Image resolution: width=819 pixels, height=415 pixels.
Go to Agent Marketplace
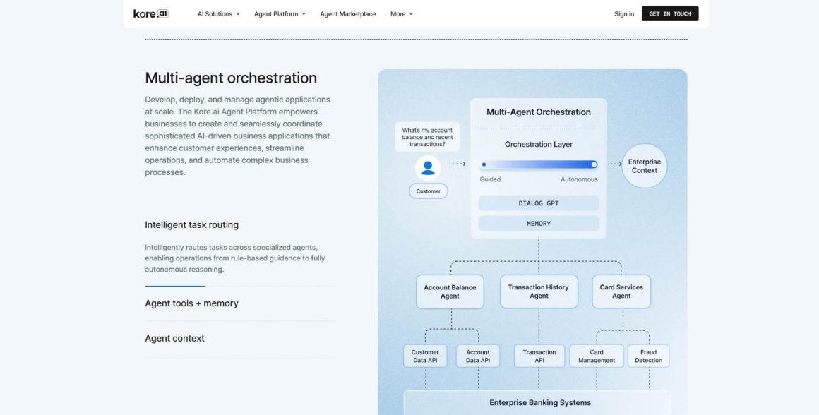(347, 14)
